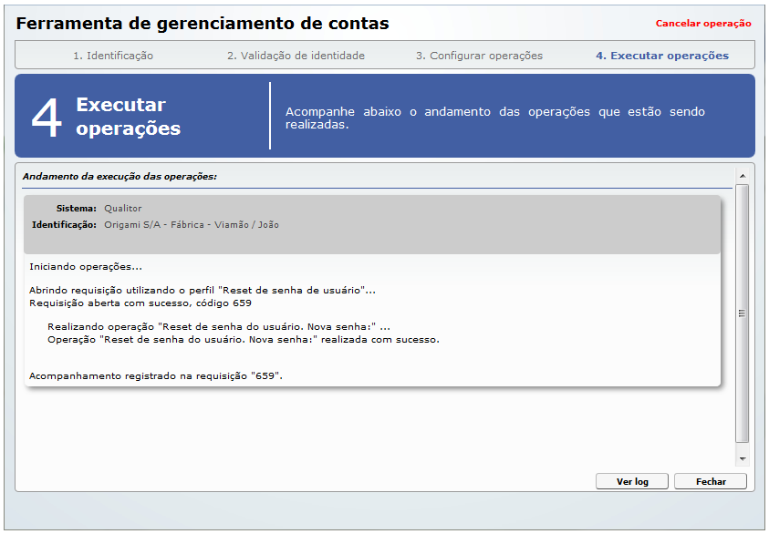Click the Ferramenta de gerenciamento de contas title
Screen dimensions: 769x534
pyautogui.click(x=203, y=24)
